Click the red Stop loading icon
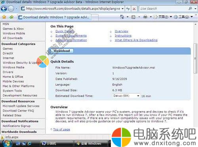Image resolution: width=198 pixels, height=147 pixels. coord(134,9)
